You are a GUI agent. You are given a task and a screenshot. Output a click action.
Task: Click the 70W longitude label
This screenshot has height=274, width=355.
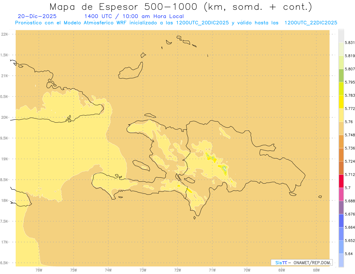247,270
